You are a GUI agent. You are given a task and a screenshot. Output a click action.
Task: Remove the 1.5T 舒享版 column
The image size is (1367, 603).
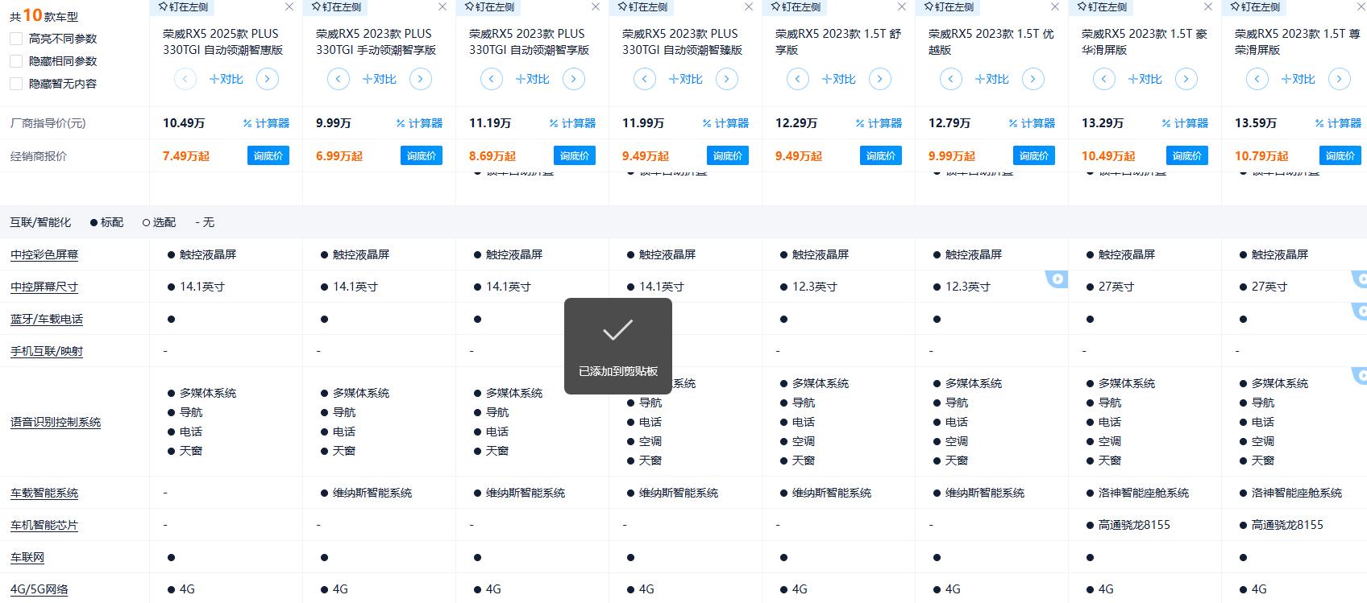[x=902, y=6]
